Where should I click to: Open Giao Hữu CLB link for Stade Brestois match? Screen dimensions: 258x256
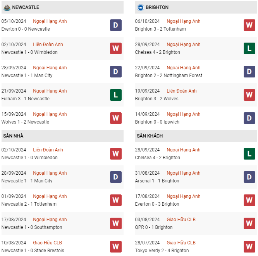pos(47,243)
